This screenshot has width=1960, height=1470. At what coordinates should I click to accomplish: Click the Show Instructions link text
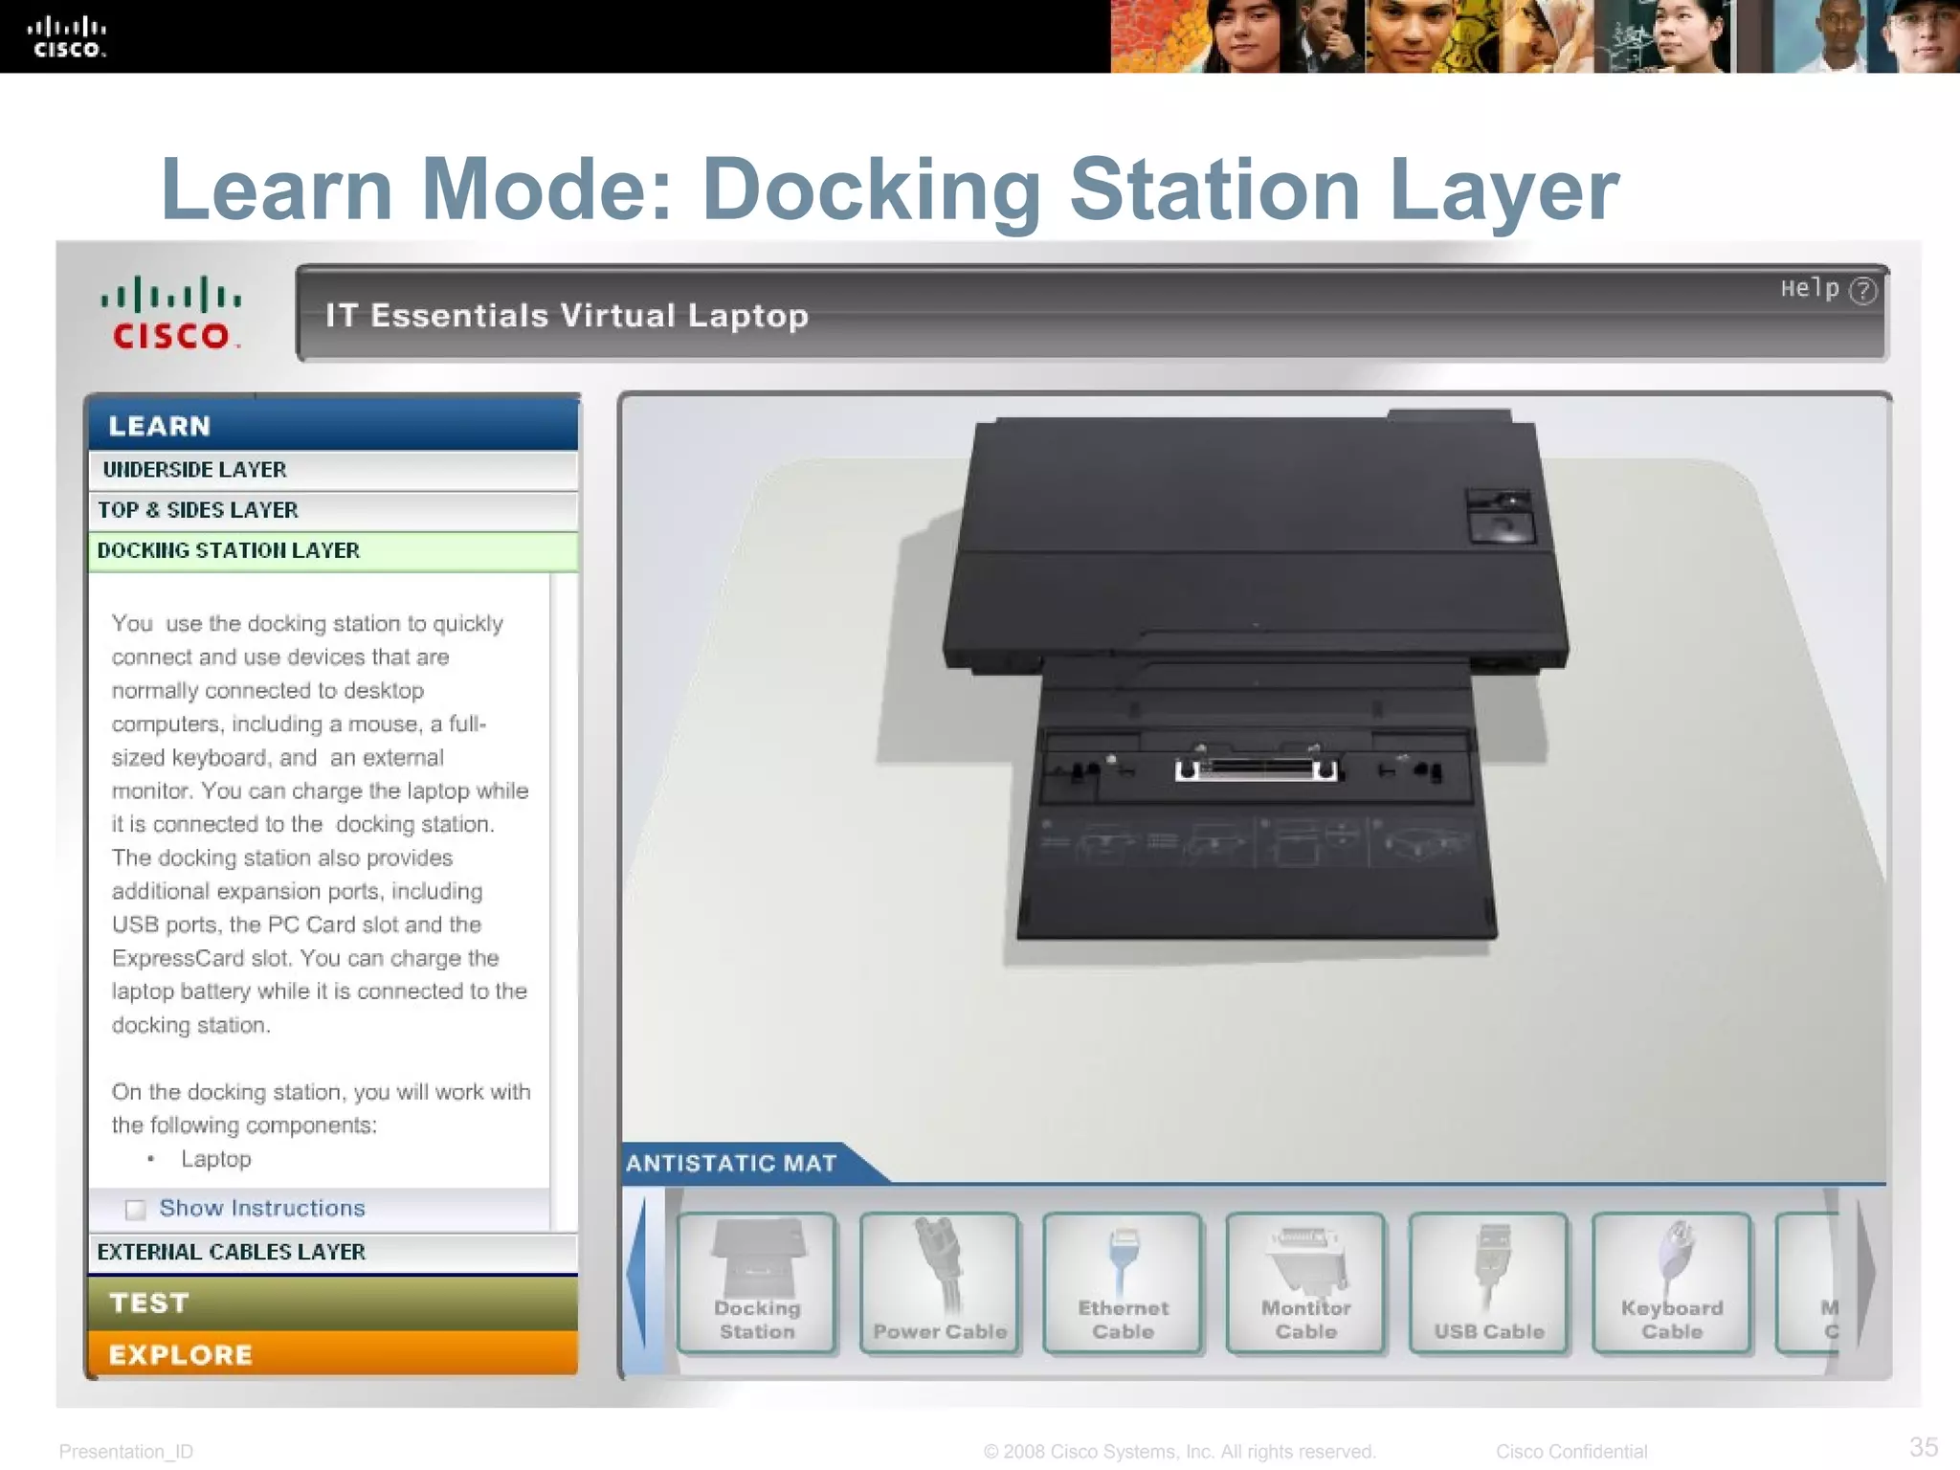point(262,1209)
